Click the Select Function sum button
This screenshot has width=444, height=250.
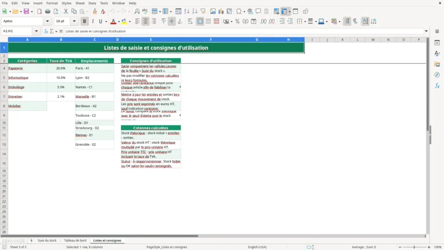point(52,31)
